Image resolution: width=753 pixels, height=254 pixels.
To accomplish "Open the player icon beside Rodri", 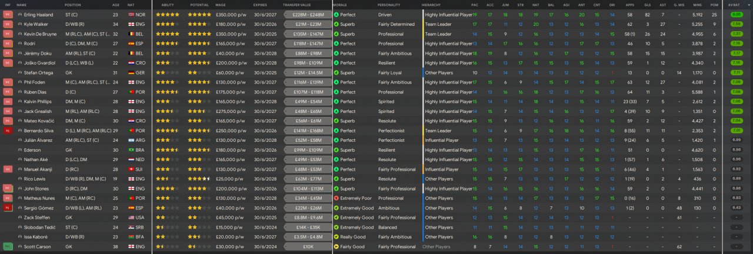I will pyautogui.click(x=20, y=44).
